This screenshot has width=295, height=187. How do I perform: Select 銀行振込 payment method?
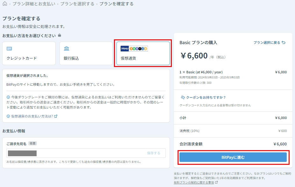86,53
